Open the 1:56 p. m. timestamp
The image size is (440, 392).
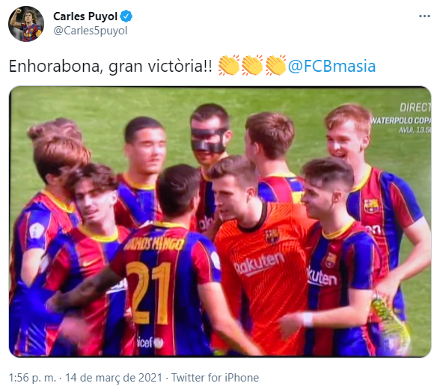point(32,378)
